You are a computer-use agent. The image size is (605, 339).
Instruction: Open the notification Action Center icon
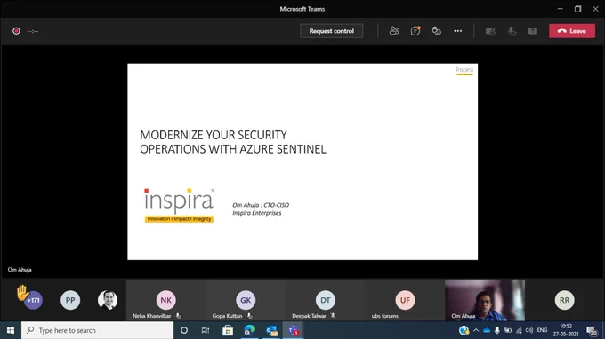[x=592, y=330]
